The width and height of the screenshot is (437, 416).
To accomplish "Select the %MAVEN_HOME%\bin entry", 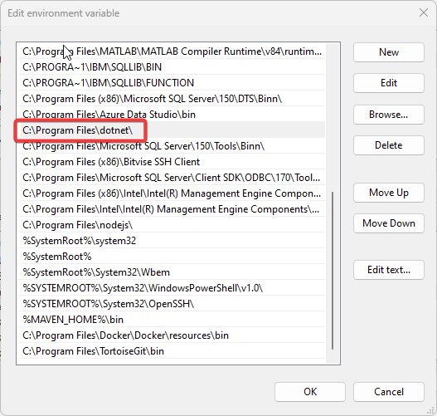I will point(172,320).
